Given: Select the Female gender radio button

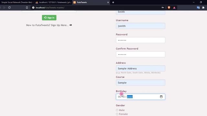Looking at the screenshot, I should pos(117,114).
